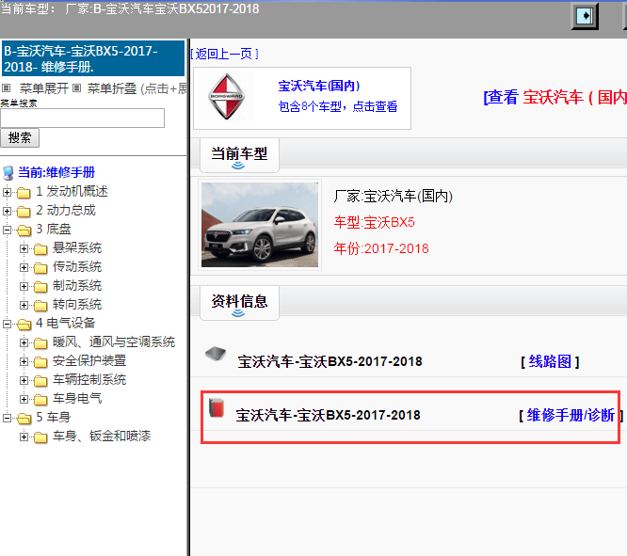The image size is (627, 556).
Task: Click the folder icon of 1 发动机概述
Action: [24, 193]
